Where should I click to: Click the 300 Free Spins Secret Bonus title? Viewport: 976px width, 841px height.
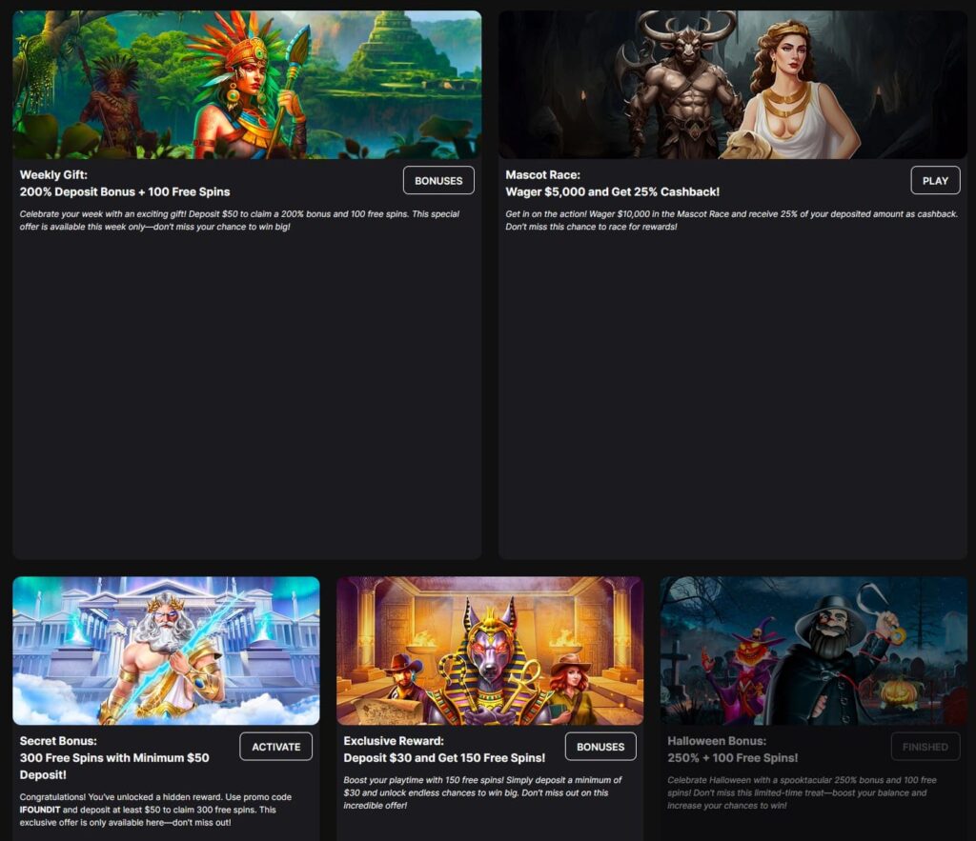coord(114,758)
